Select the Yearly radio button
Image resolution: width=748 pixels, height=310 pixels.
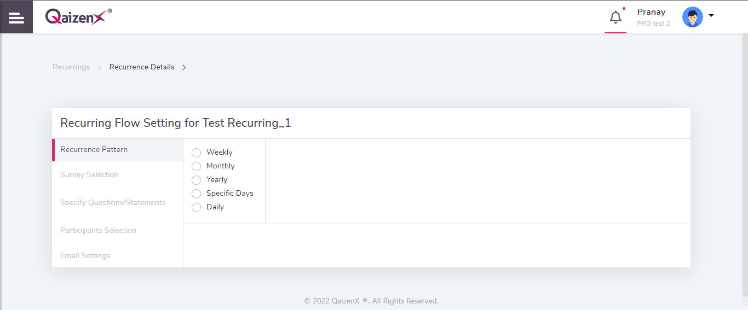197,180
